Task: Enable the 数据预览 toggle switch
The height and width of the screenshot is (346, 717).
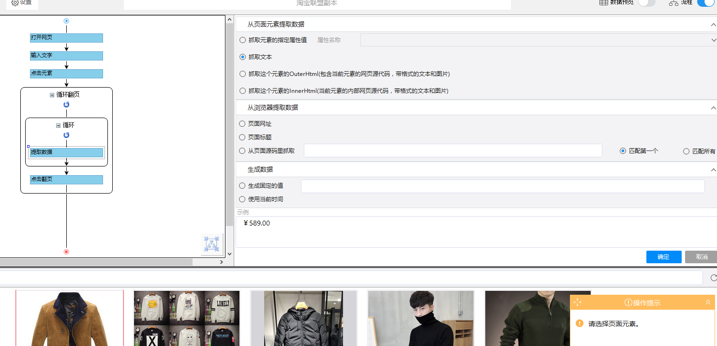Action: 646,3
